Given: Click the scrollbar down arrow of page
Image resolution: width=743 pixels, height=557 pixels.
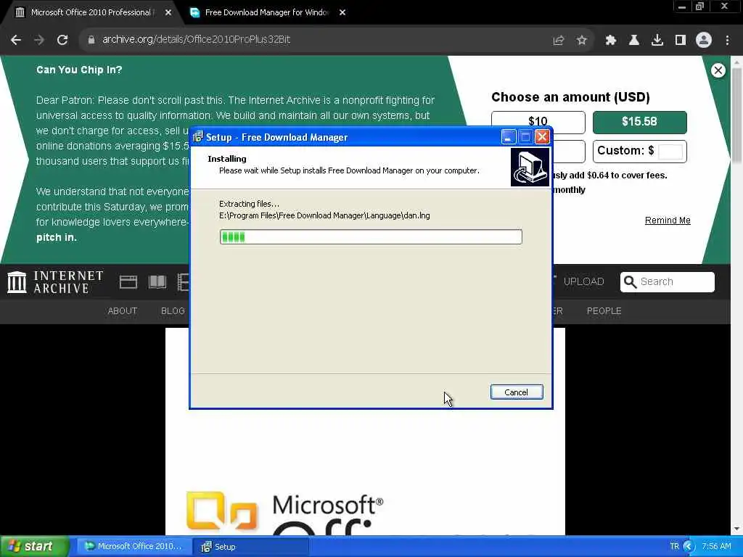Looking at the screenshot, I should point(736,529).
